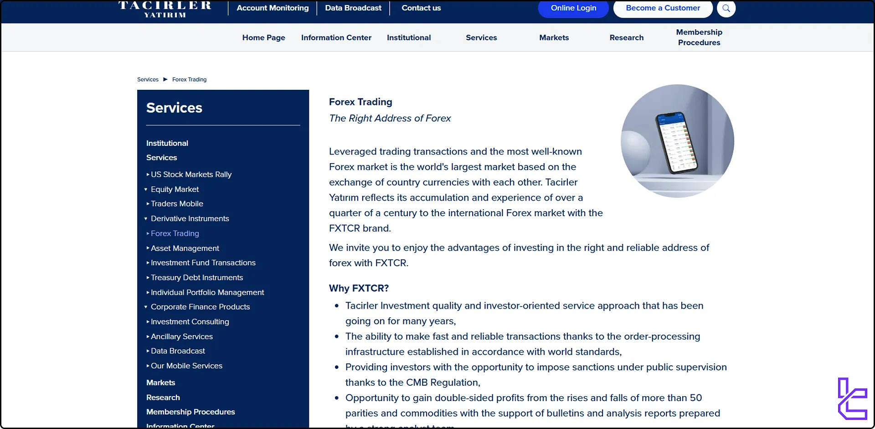Image resolution: width=875 pixels, height=429 pixels.
Task: Select Markets in sidebar
Action: [160, 383]
